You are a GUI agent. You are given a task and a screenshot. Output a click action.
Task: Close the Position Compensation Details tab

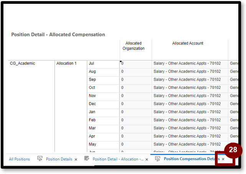click(223, 159)
